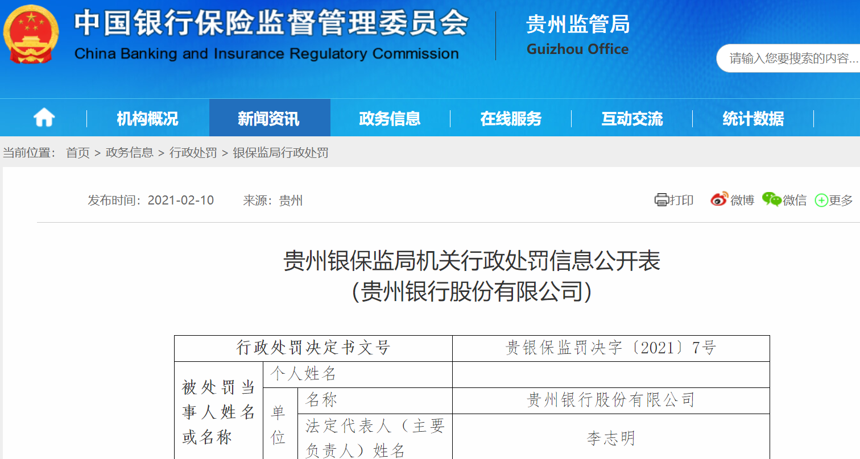
Task: Click the table cell 贵州银行股份有限公司
Action: click(611, 400)
